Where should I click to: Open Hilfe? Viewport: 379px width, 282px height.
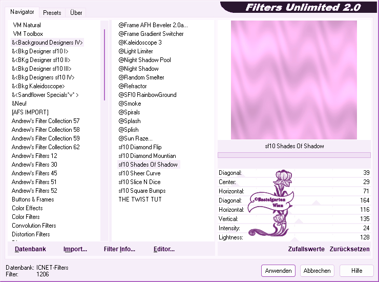coord(356,271)
